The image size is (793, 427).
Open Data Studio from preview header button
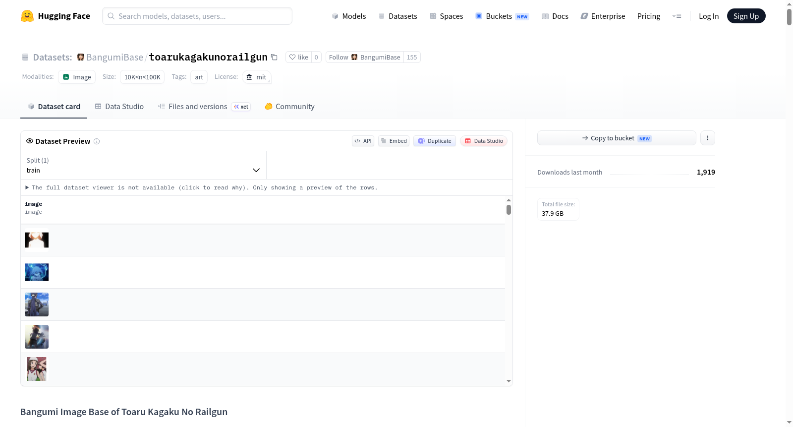point(484,141)
